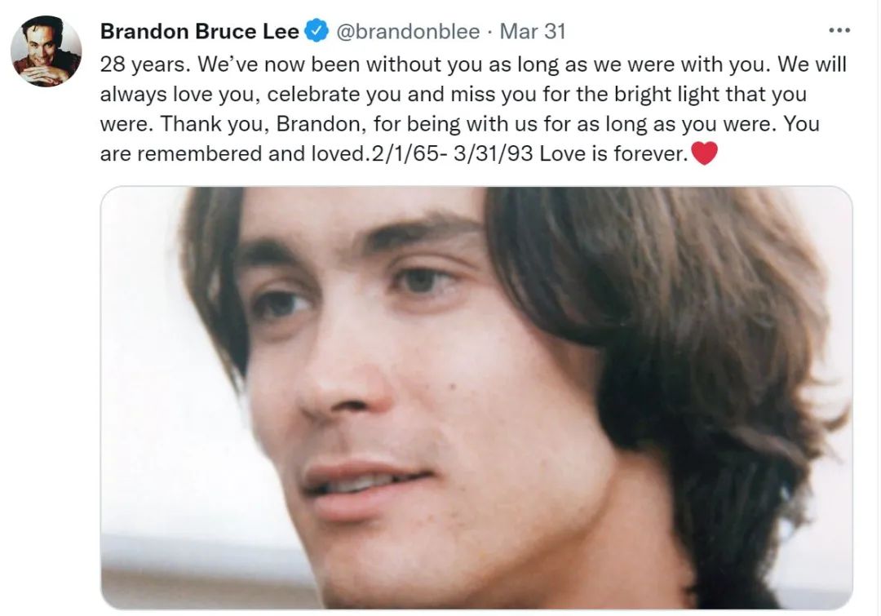Click the red heart emoji ending the tweet
Screen dimensions: 881x616
click(704, 153)
